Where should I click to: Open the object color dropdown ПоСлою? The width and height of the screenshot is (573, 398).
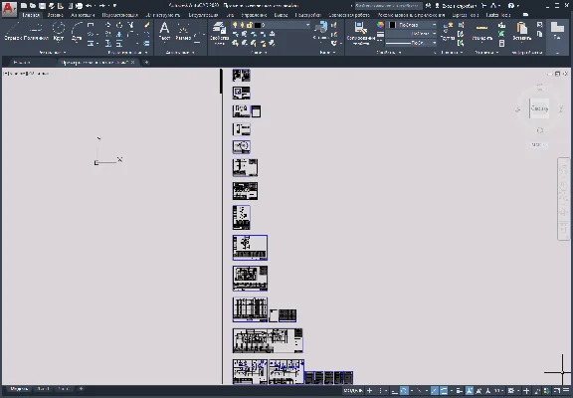click(412, 25)
